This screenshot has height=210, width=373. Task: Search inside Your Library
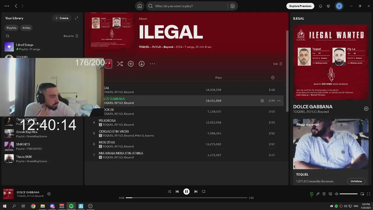pyautogui.click(x=8, y=36)
